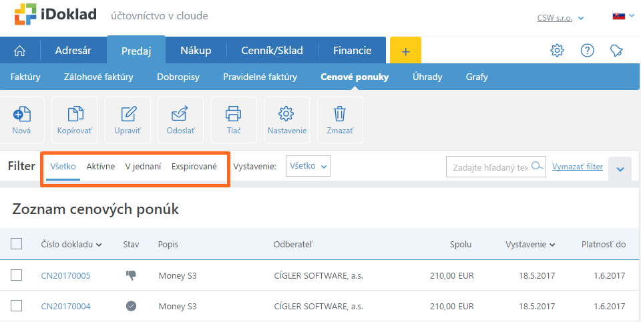Click the Odoslať send icon
Image resolution: width=641 pixels, height=322 pixels.
(180, 113)
